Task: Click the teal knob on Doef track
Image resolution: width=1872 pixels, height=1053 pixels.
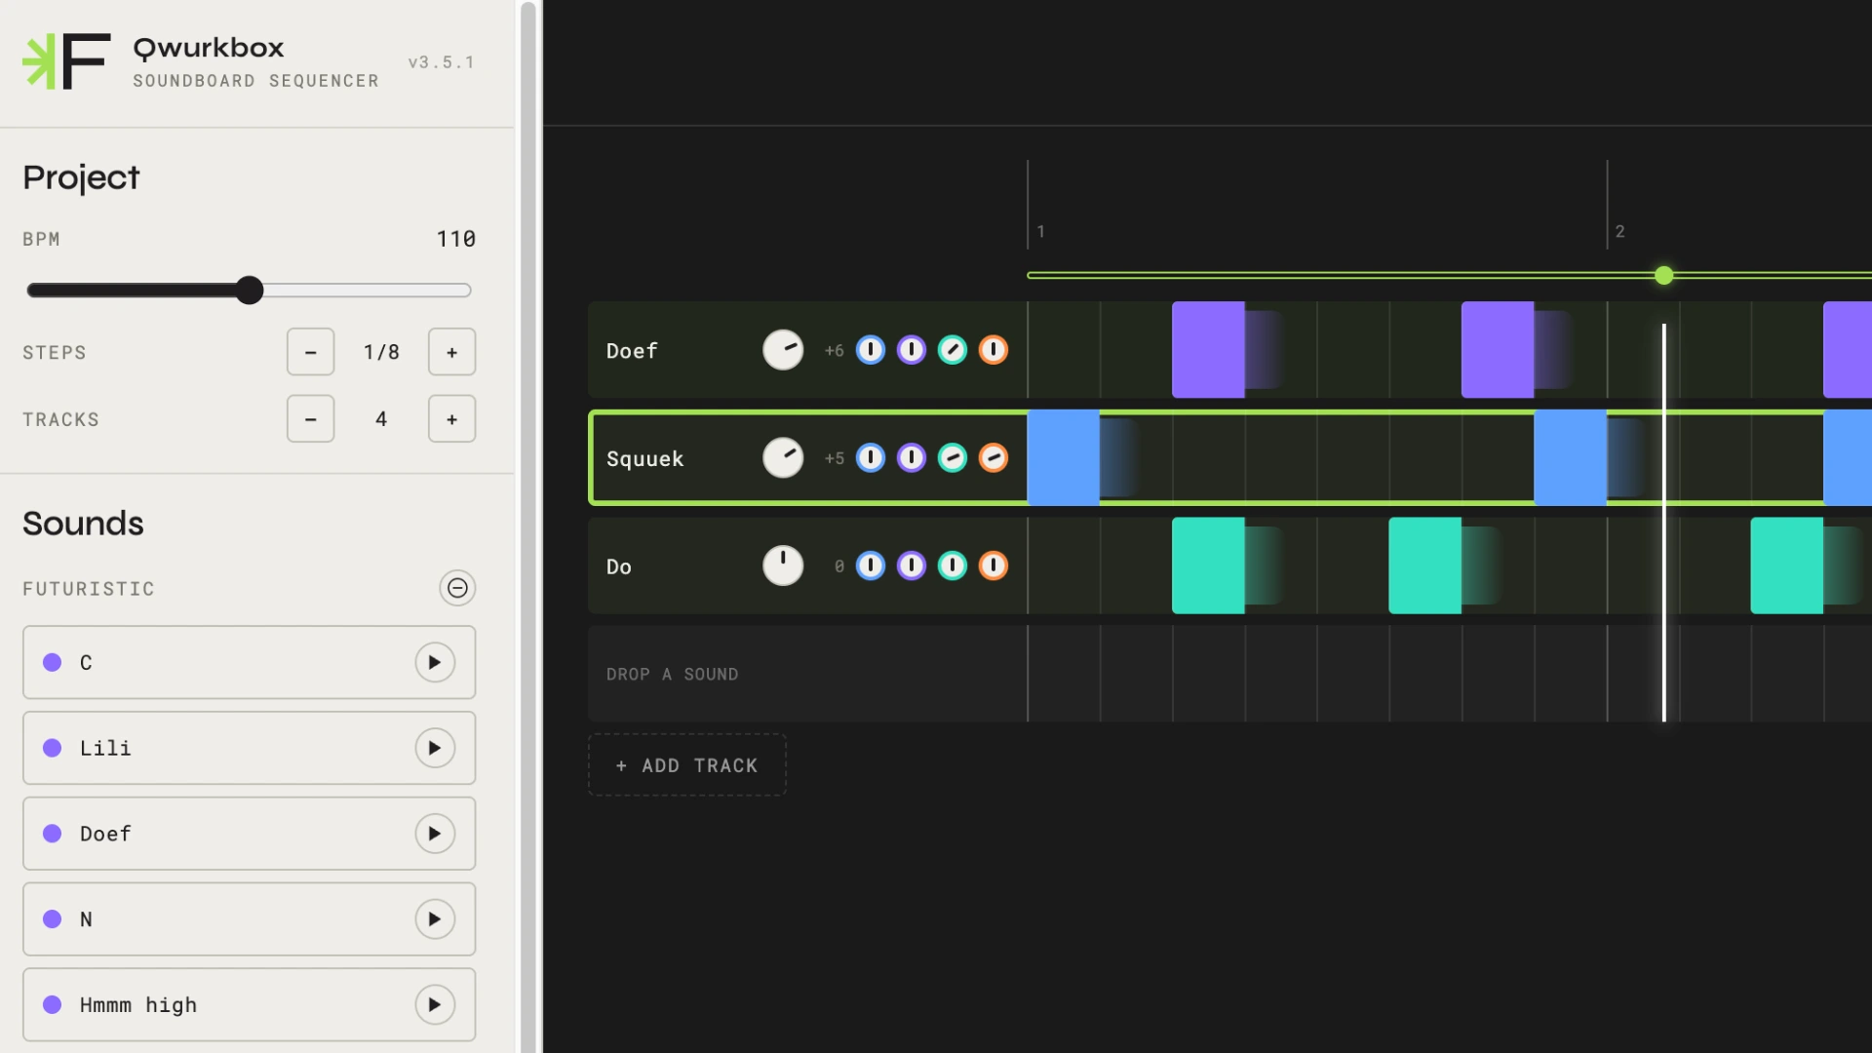Action: [953, 350]
